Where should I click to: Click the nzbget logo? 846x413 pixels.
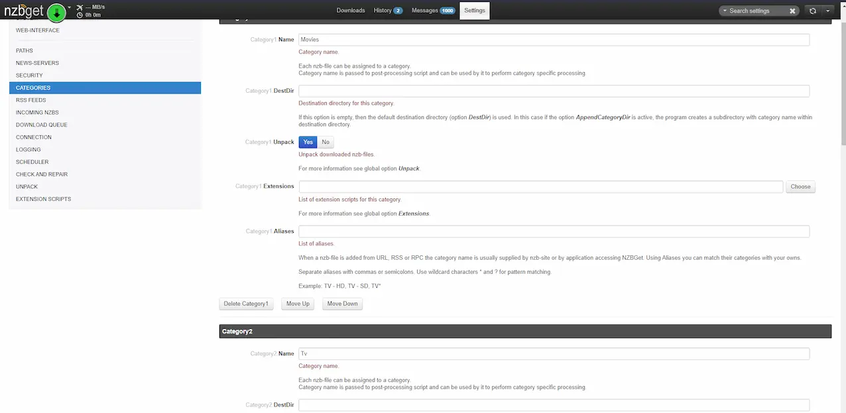click(25, 11)
